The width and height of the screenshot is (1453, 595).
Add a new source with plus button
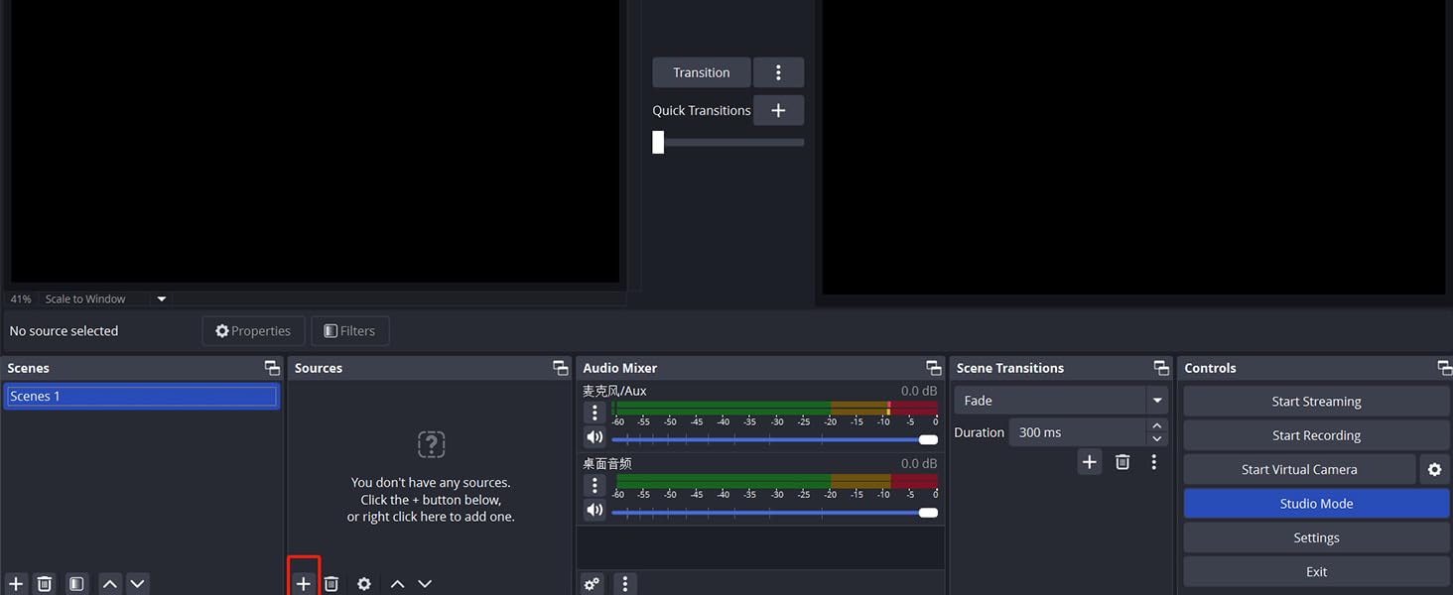(304, 584)
